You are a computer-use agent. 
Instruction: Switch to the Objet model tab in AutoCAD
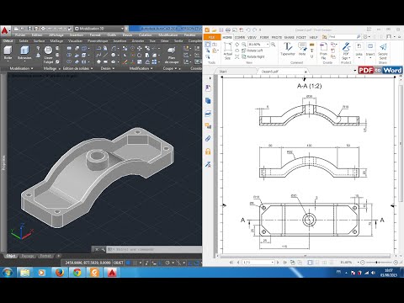coord(11,256)
